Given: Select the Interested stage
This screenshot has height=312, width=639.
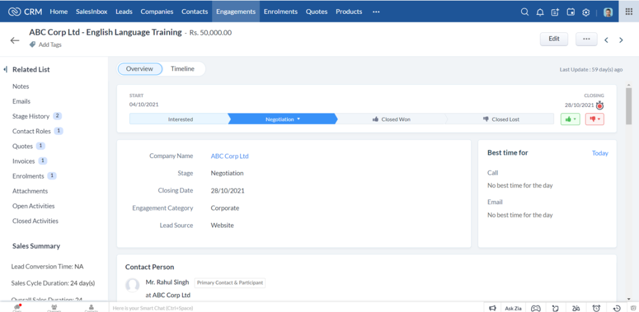Looking at the screenshot, I should 180,119.
